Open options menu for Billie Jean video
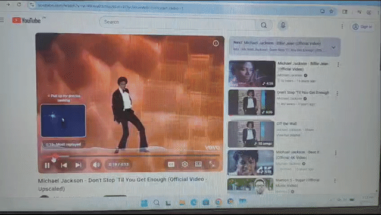This screenshot has width=381, height=215. pos(338,65)
